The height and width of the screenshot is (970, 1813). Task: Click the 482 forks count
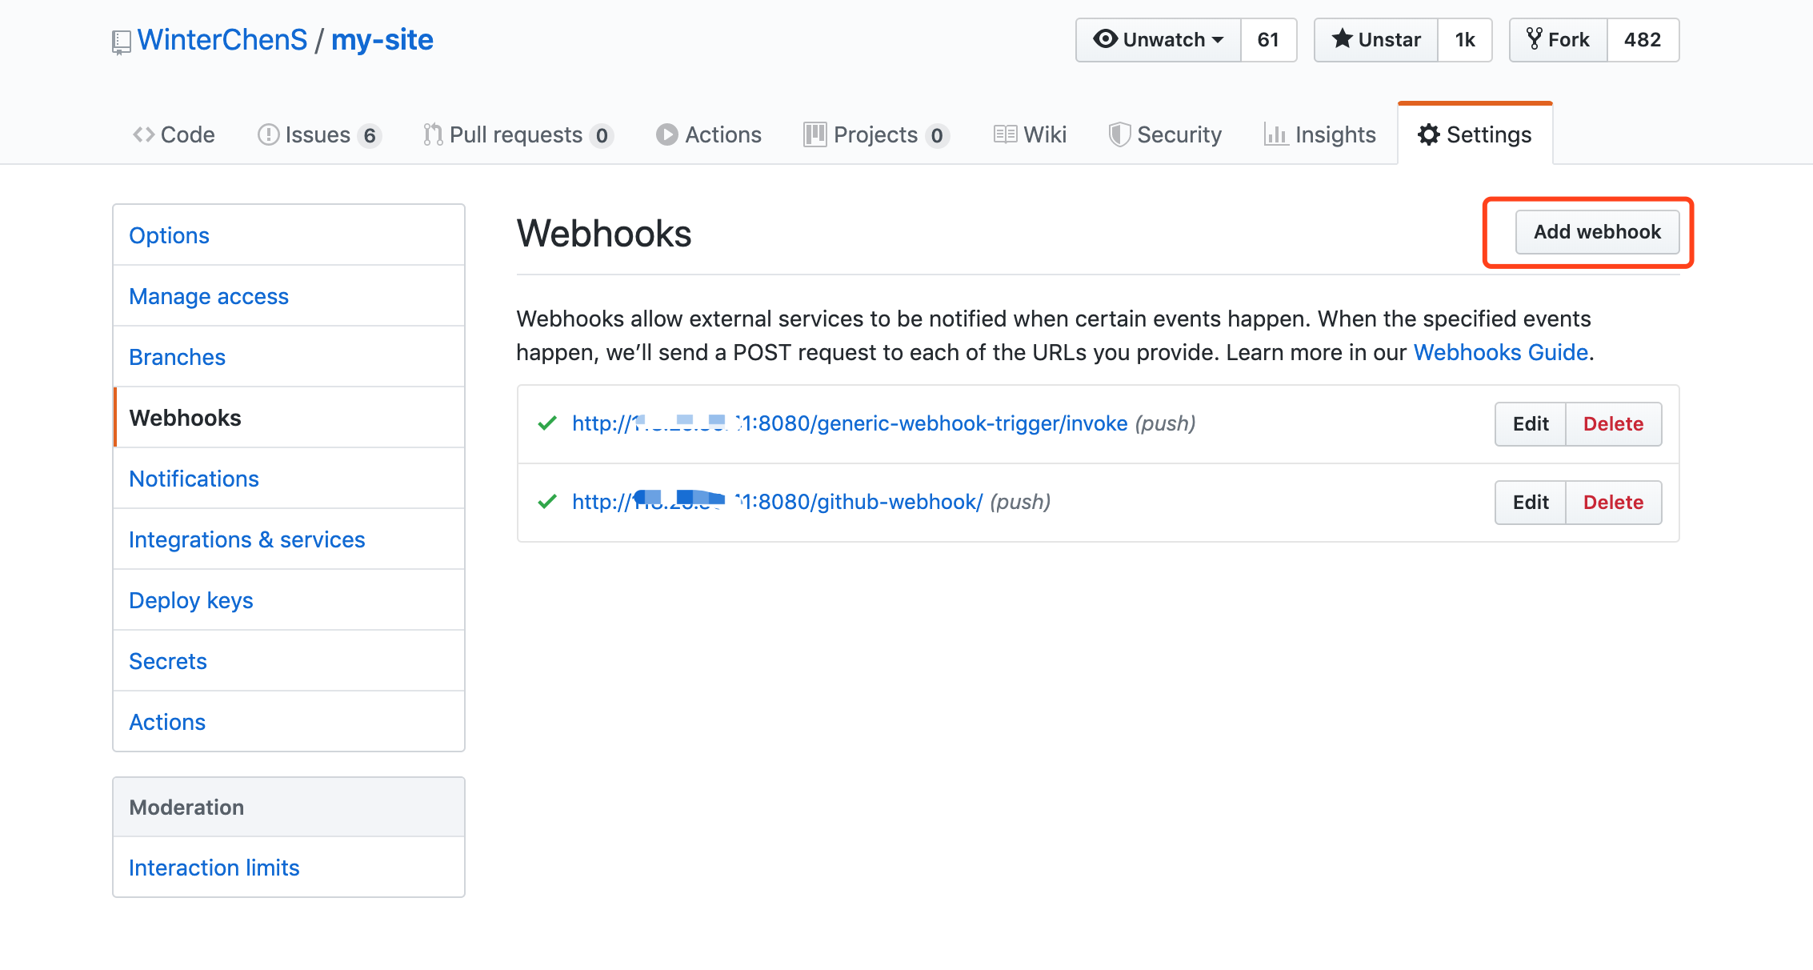click(1643, 40)
